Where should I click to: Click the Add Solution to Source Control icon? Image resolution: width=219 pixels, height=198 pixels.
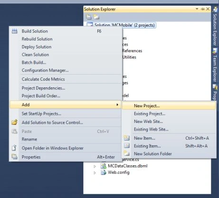coord(14,123)
